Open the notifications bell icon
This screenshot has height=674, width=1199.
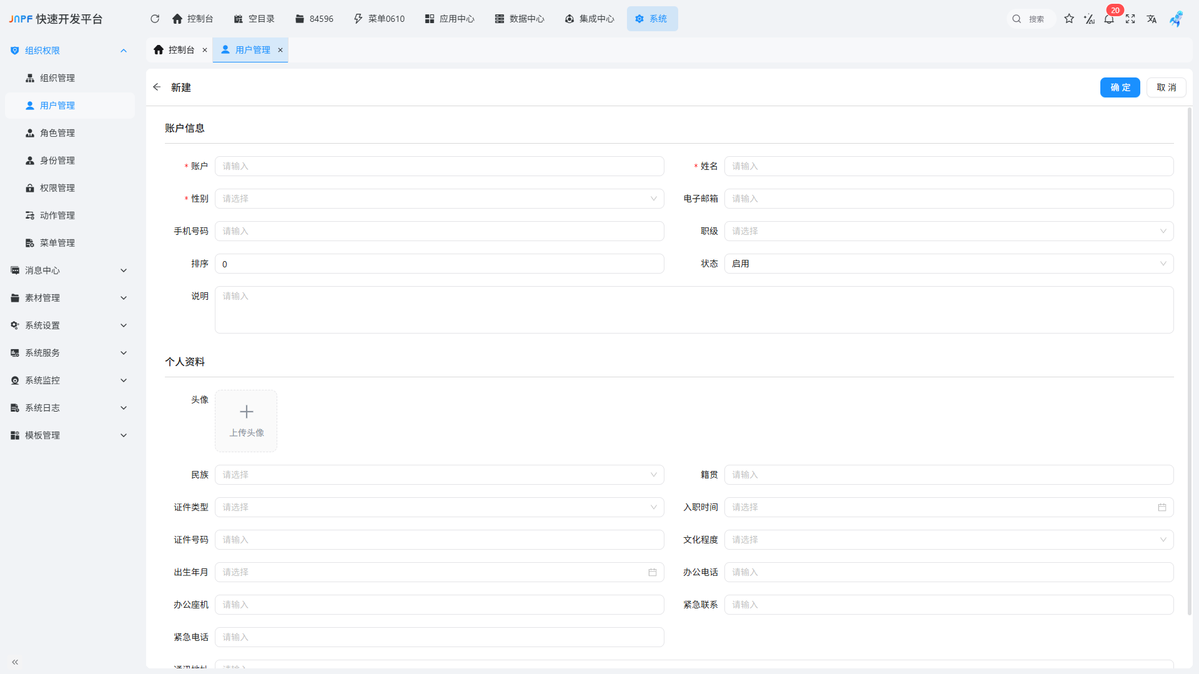(x=1109, y=19)
